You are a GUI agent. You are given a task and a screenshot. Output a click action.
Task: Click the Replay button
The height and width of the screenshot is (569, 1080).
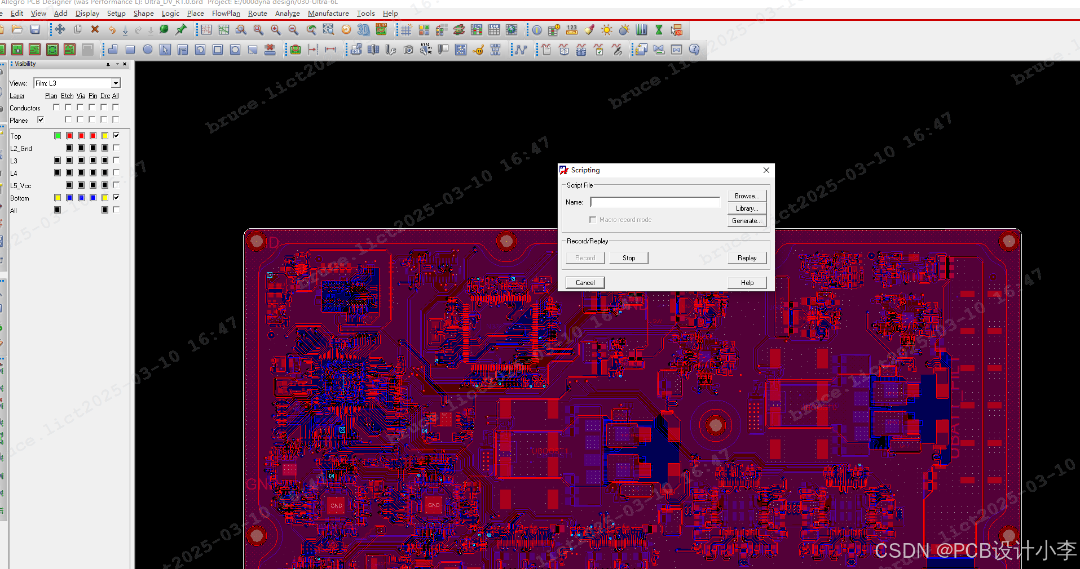tap(747, 258)
